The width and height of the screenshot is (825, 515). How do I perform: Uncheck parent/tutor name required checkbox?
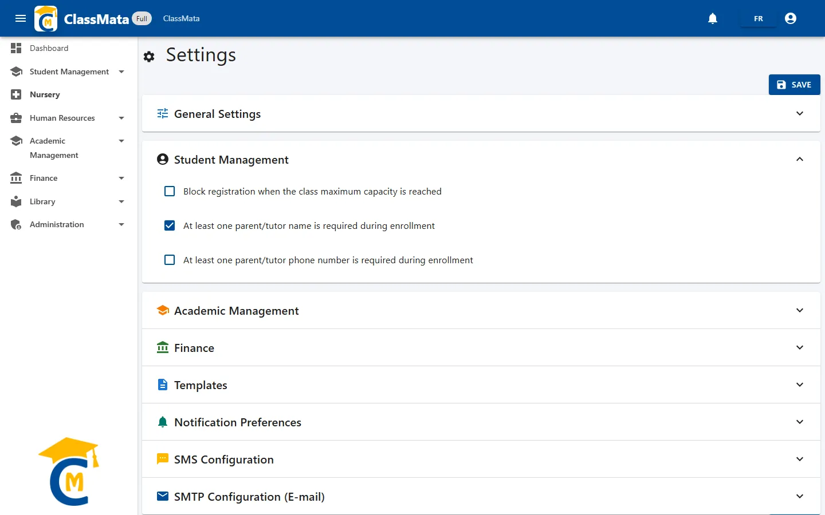tap(170, 225)
